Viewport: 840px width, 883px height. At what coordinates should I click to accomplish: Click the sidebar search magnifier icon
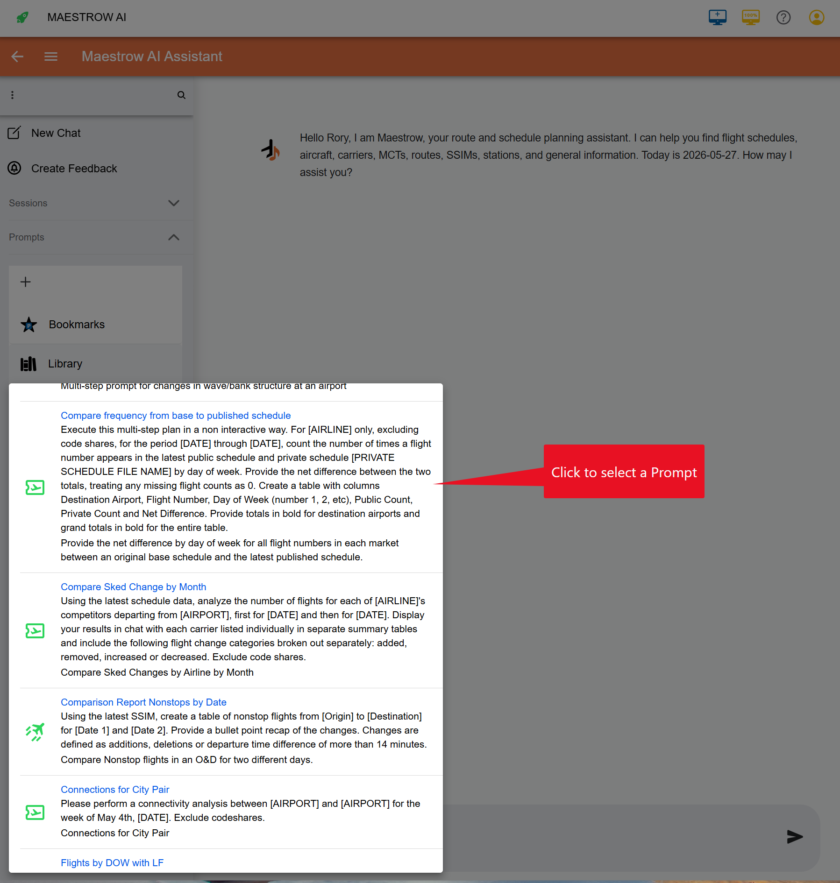coord(181,95)
